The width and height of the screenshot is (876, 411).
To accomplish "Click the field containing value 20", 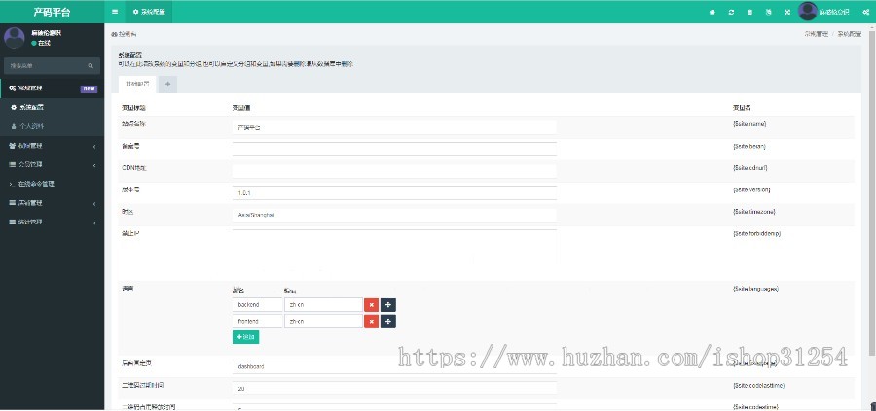I will (x=394, y=389).
